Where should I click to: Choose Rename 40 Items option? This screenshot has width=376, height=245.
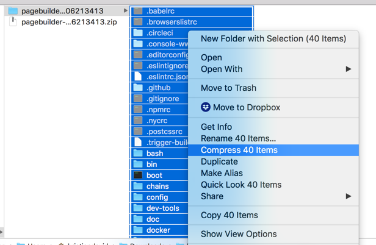coord(238,138)
